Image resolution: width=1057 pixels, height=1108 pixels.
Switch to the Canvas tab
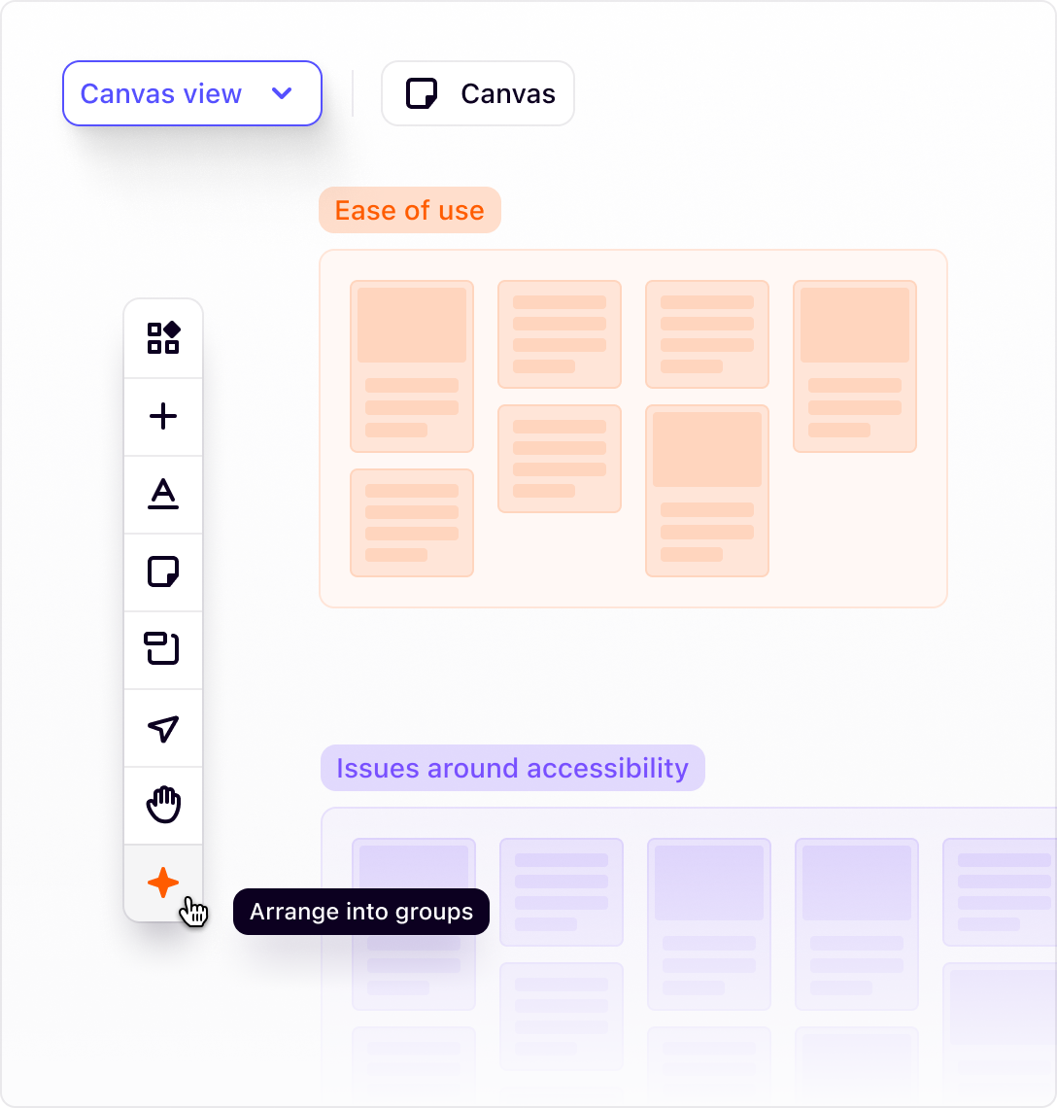[477, 93]
